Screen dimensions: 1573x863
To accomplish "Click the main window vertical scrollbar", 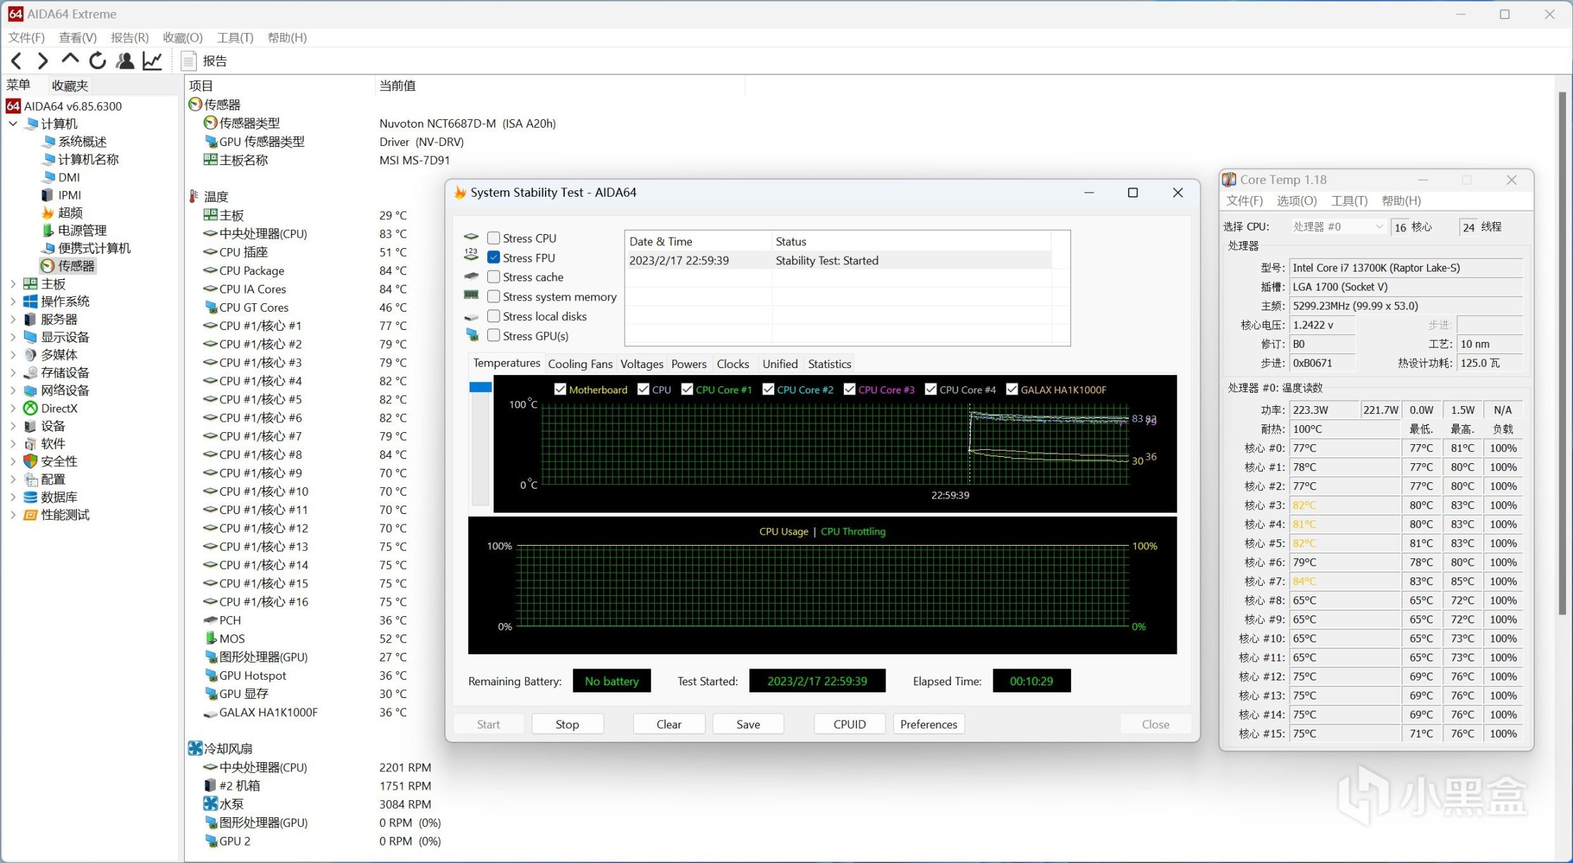I will pyautogui.click(x=1562, y=353).
